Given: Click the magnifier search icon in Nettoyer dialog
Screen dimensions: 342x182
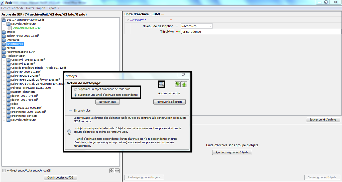Looking at the screenshot, I should (x=162, y=84).
